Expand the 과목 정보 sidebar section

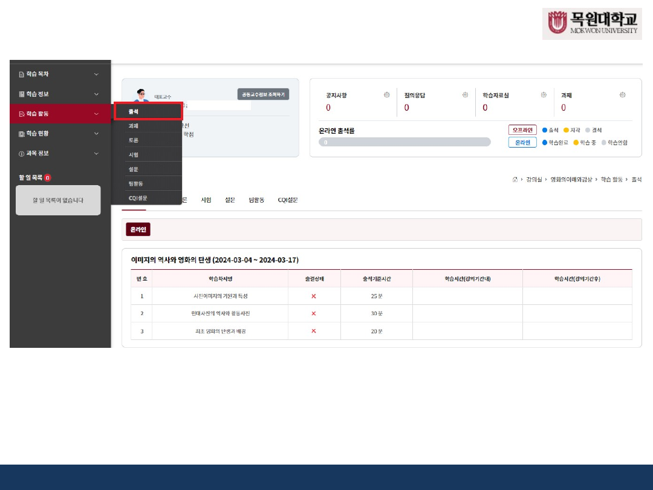60,154
